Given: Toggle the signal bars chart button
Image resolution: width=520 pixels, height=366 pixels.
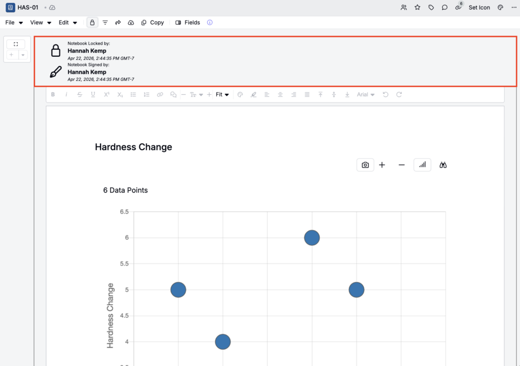Looking at the screenshot, I should (x=422, y=165).
